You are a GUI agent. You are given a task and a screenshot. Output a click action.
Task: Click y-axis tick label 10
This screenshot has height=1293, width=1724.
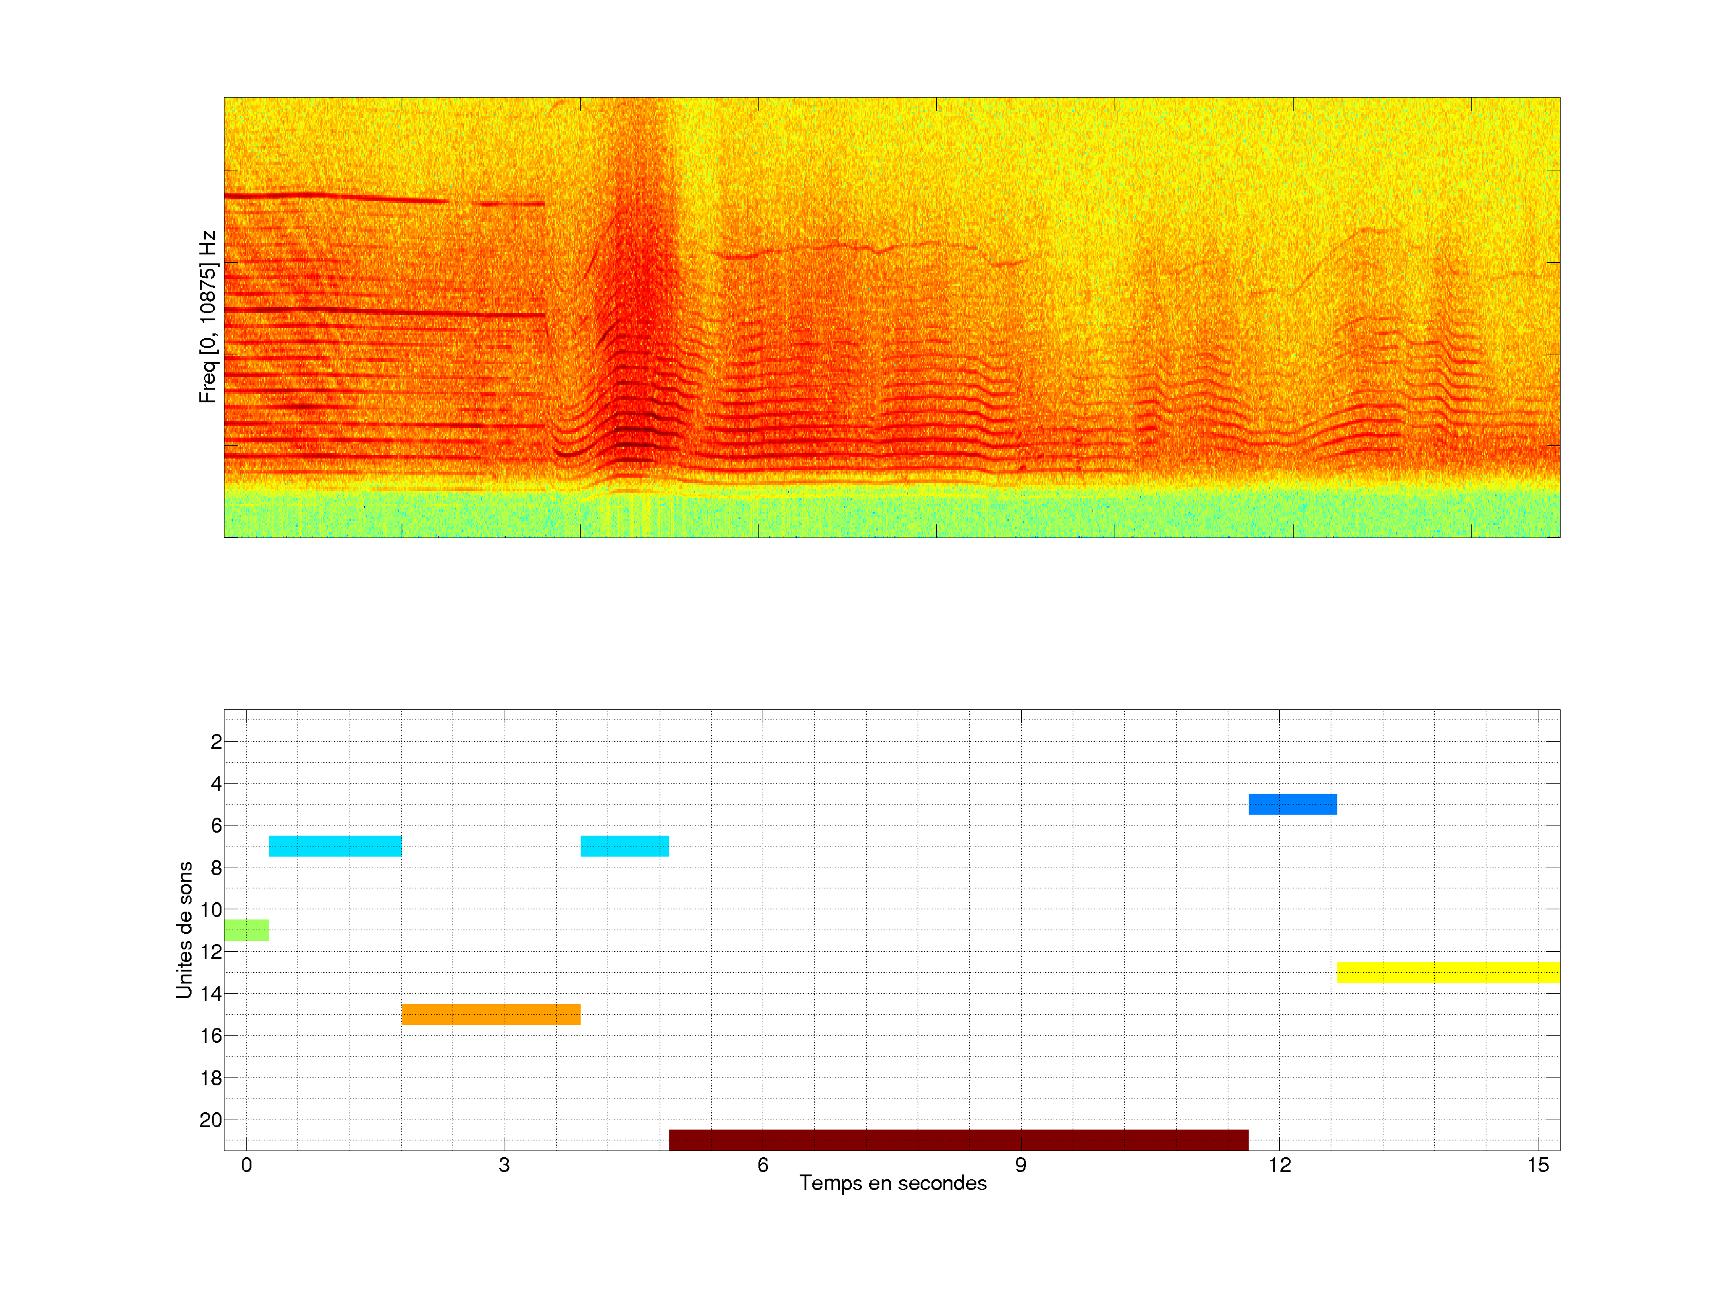click(x=211, y=909)
